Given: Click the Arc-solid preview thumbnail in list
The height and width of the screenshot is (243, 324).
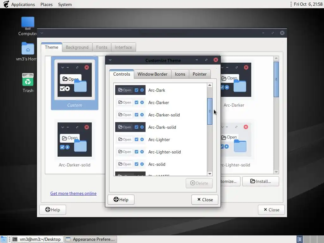Looking at the screenshot, I should [130, 164].
